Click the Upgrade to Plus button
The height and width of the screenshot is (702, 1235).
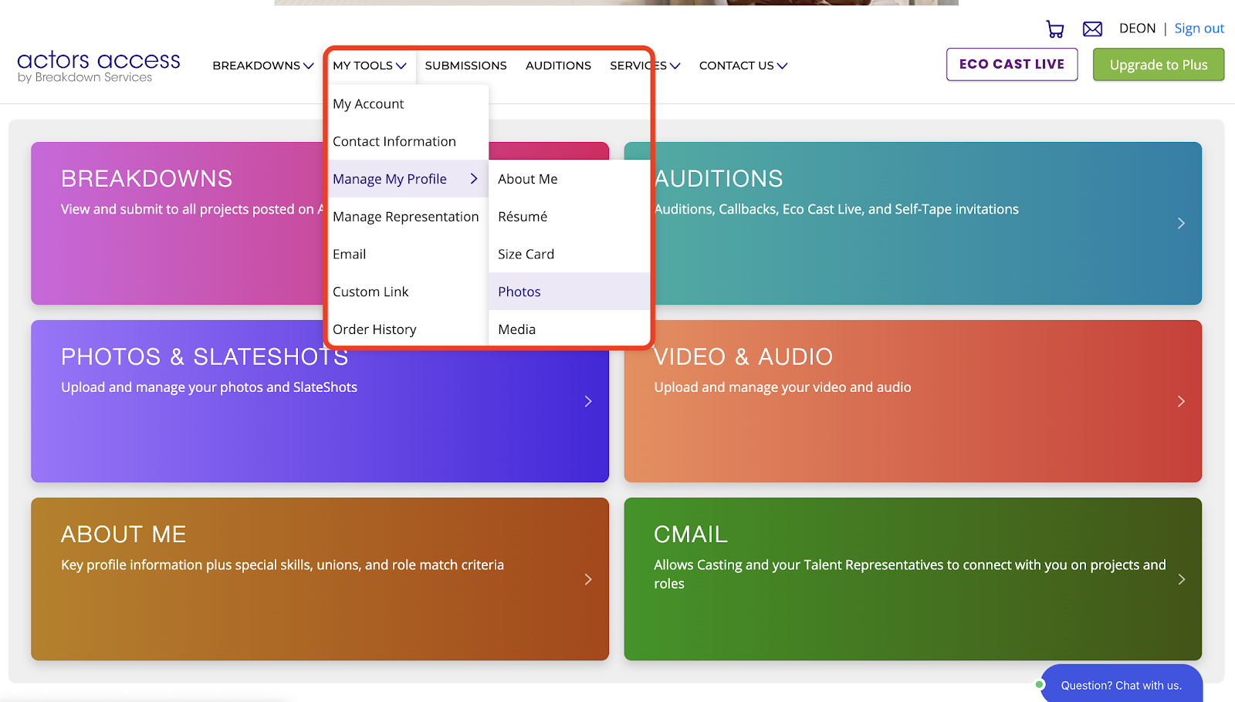pyautogui.click(x=1159, y=65)
